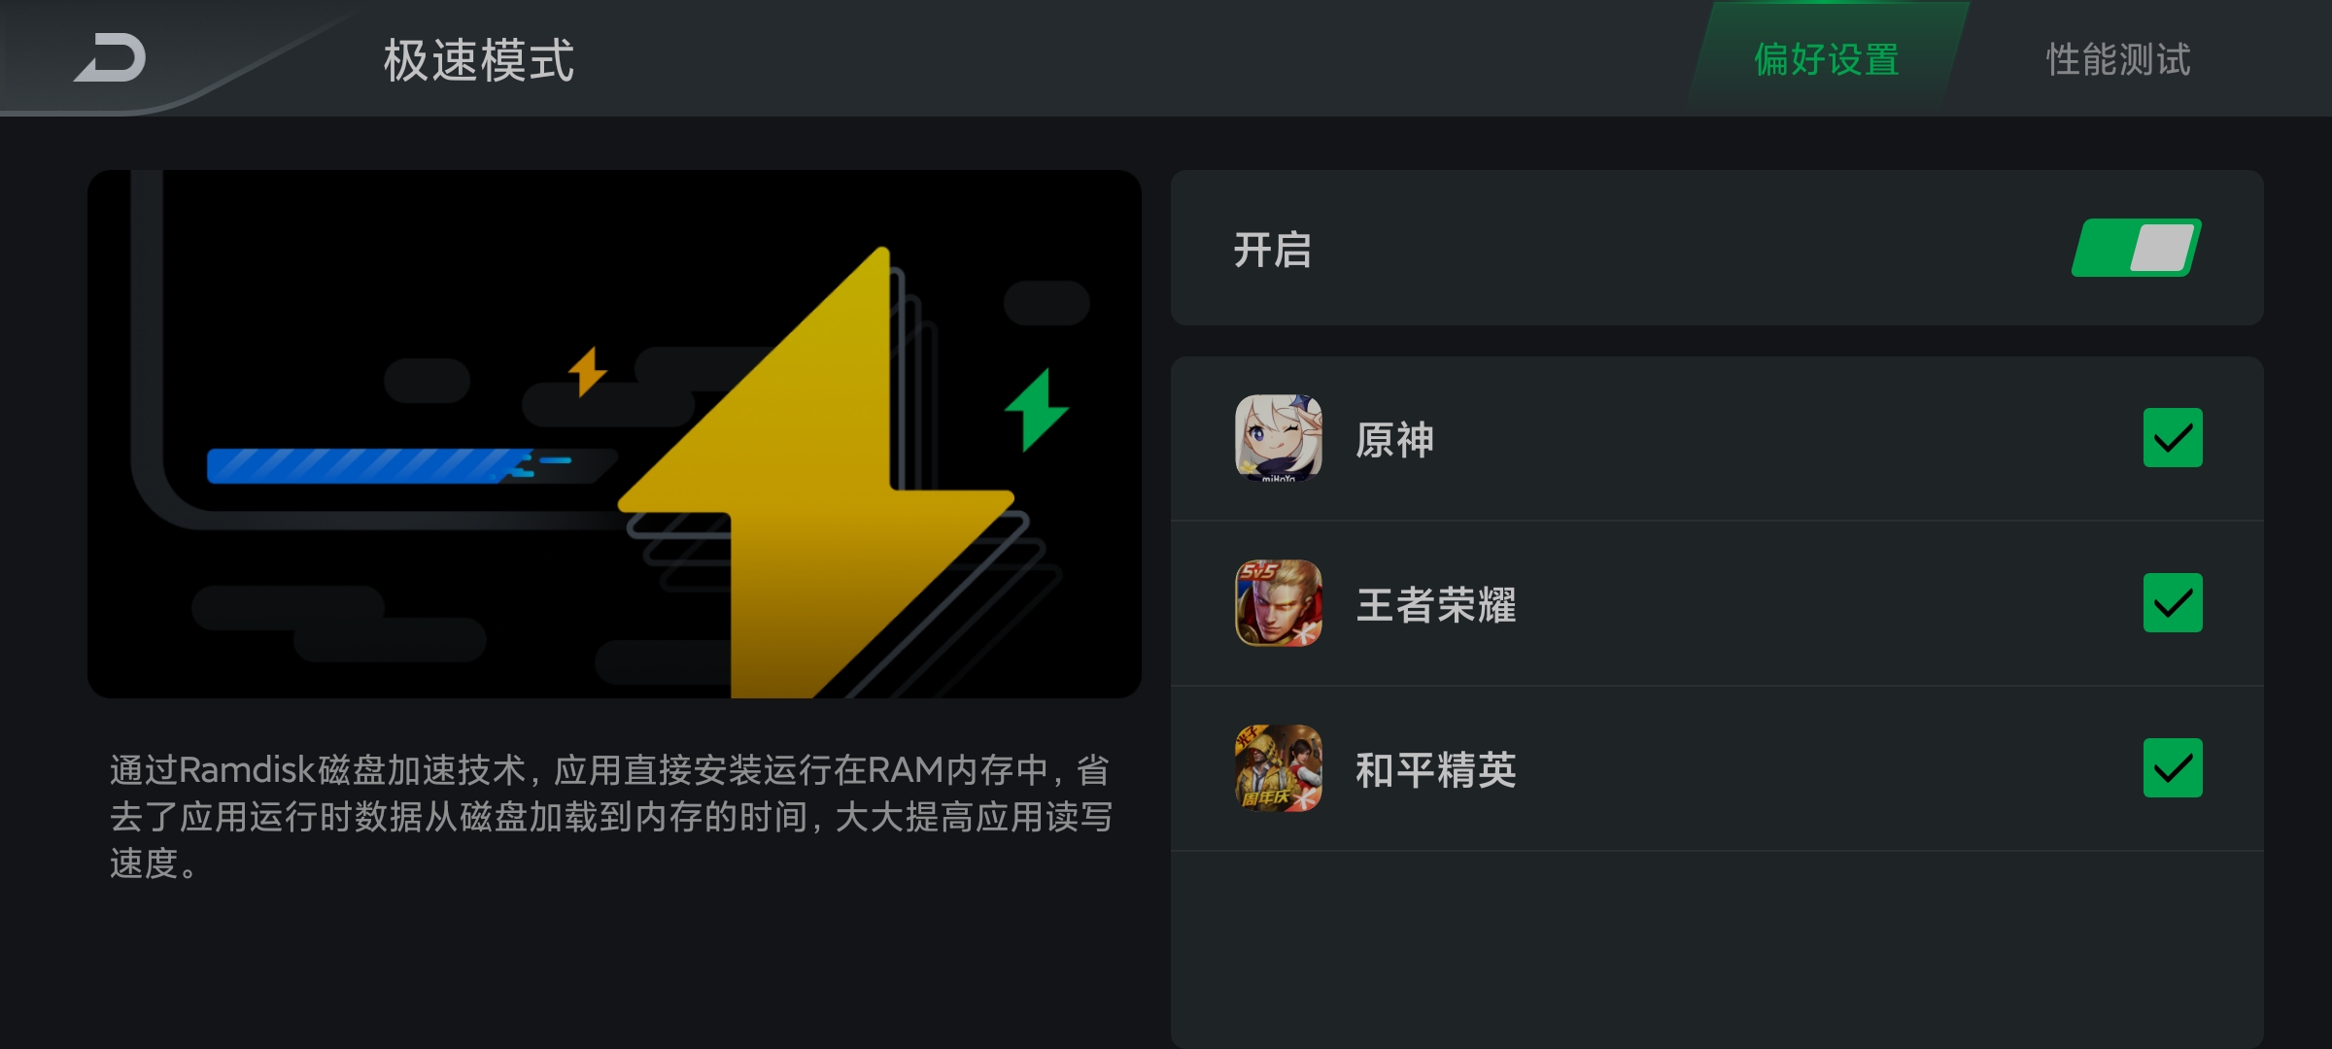Select the 偏好设置 tab
The height and width of the screenshot is (1049, 2332).
(x=1827, y=59)
